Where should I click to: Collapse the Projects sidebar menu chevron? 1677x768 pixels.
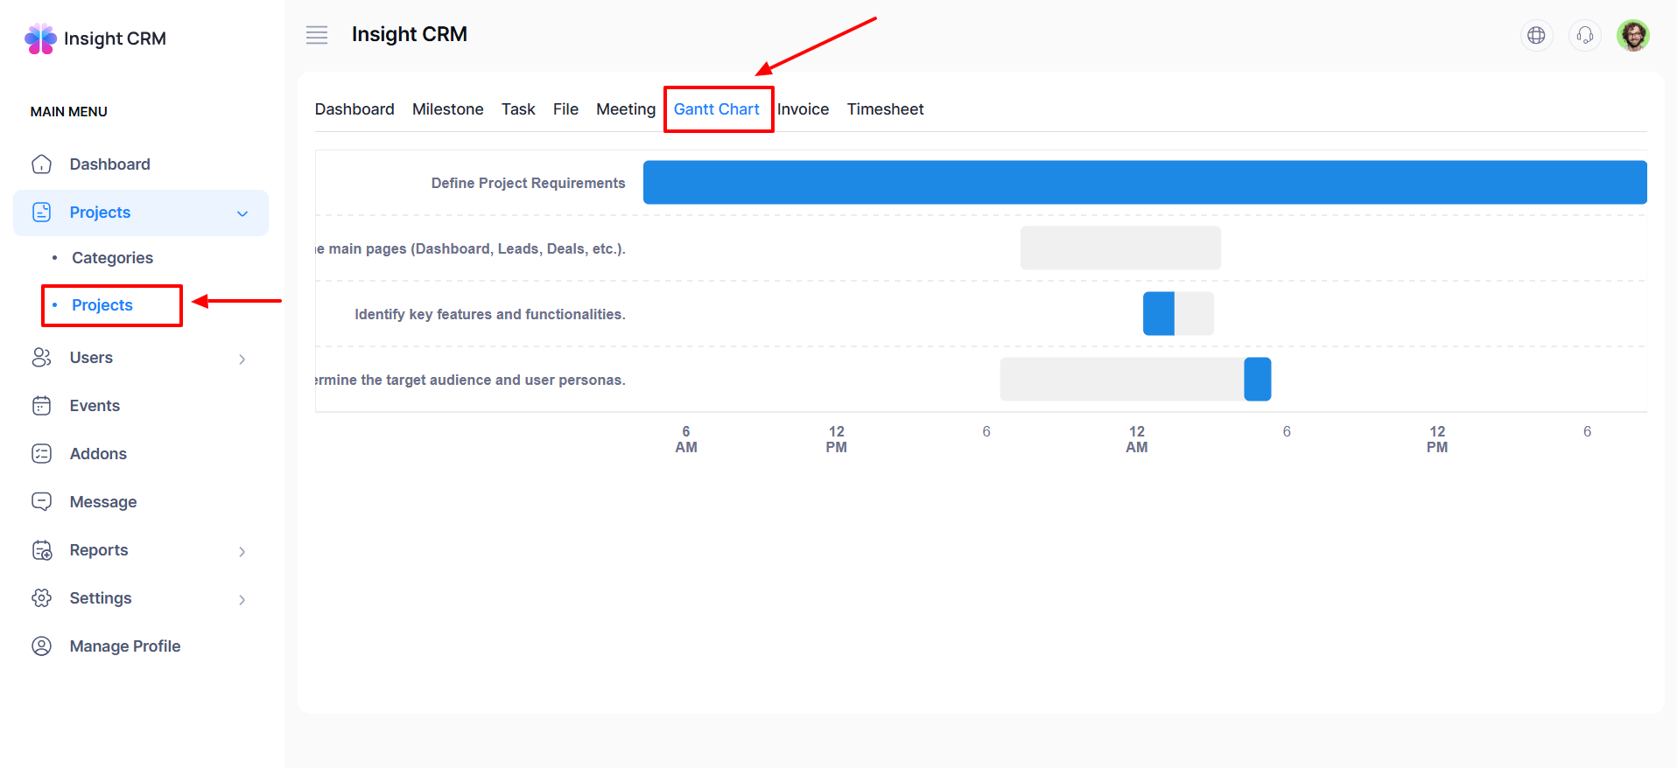242,213
